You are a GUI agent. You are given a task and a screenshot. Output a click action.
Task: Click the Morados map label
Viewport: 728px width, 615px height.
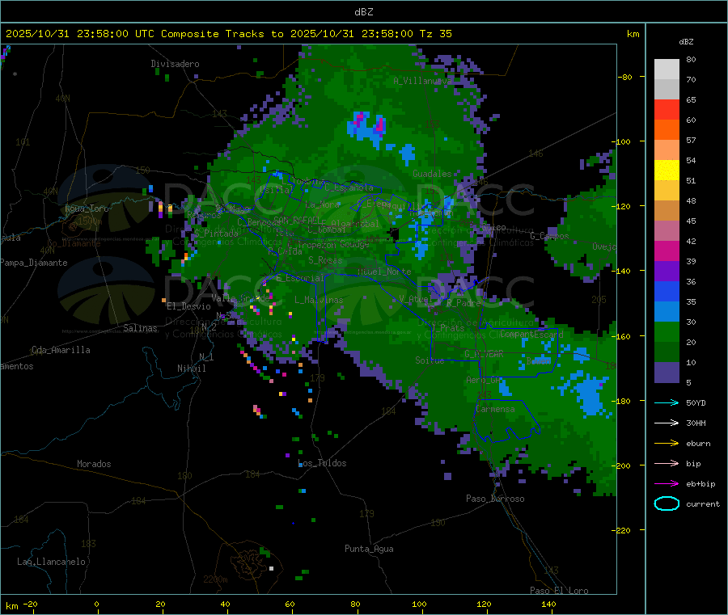click(x=94, y=464)
